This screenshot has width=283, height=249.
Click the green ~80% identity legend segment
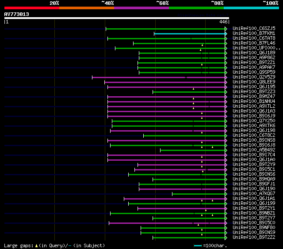196,8
